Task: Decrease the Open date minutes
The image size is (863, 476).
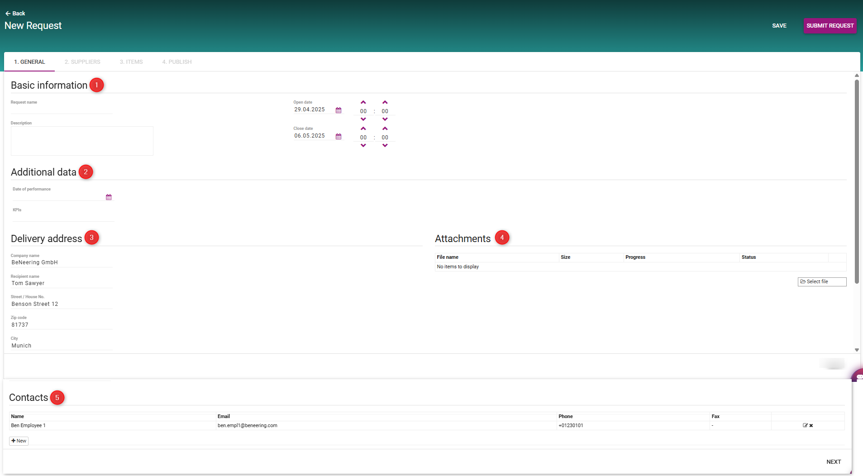Action: 385,119
